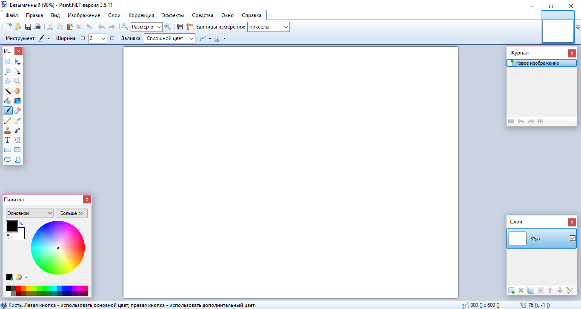This screenshot has height=309, width=581.
Task: Click the New image toolbar icon
Action: click(9, 27)
